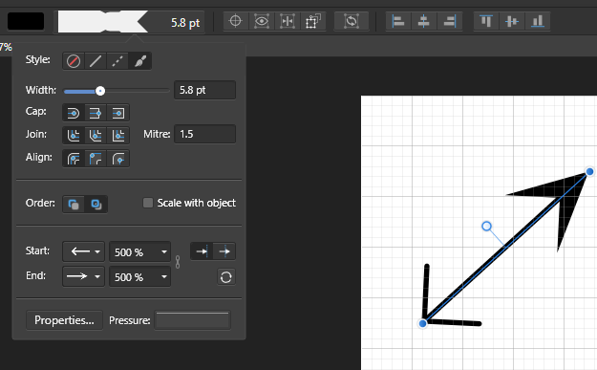The height and width of the screenshot is (370, 597).
Task: Click the black stroke colour swatch
Action: pyautogui.click(x=26, y=21)
